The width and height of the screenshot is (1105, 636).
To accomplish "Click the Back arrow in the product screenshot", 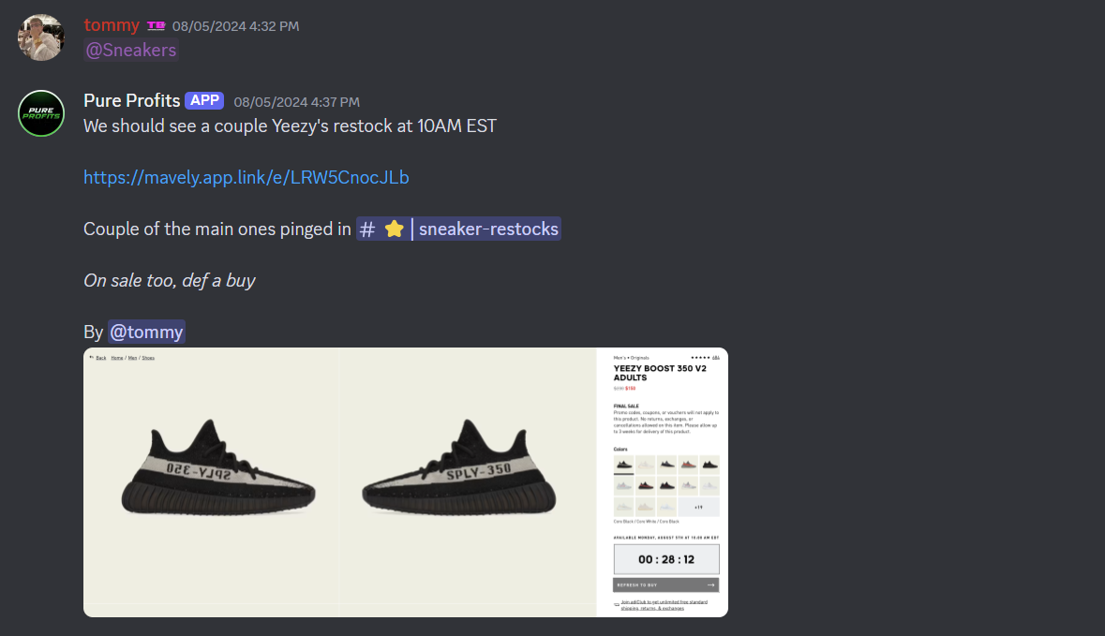I will 92,358.
